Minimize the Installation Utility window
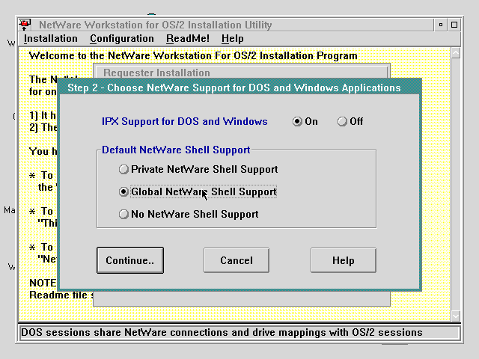479x359 pixels. pyautogui.click(x=441, y=25)
